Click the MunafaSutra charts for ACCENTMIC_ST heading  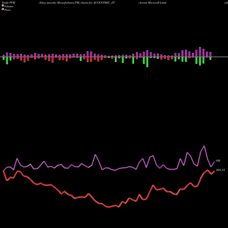[77, 3]
